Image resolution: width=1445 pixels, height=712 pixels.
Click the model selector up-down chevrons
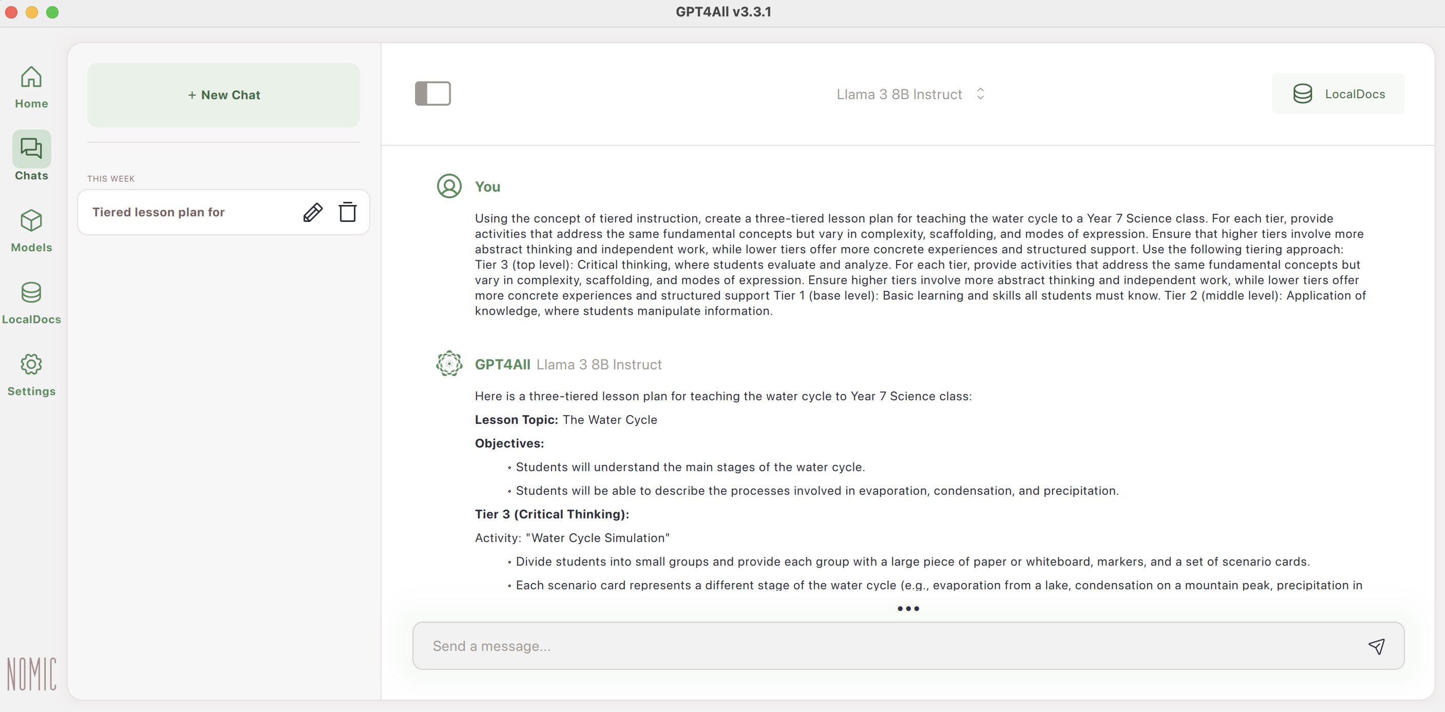point(980,93)
